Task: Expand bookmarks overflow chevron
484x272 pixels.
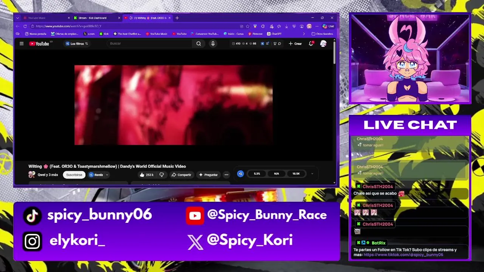Action: (x=304, y=34)
